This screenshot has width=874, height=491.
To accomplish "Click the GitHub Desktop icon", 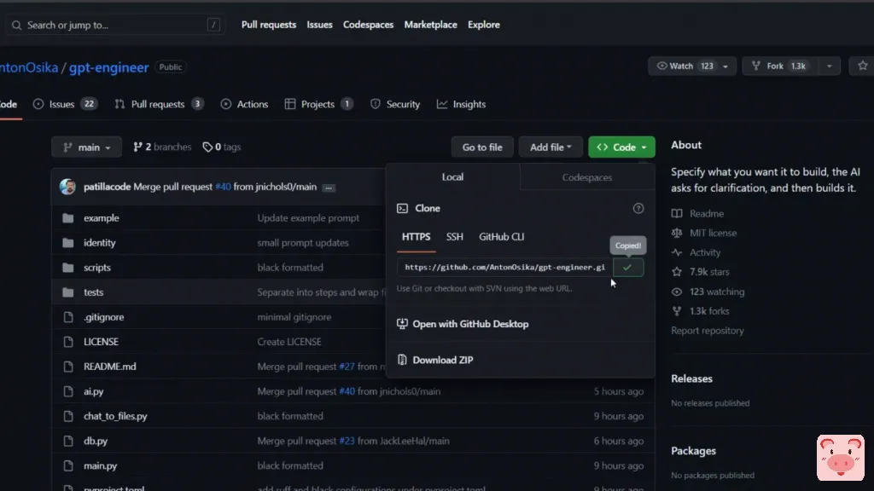I will click(402, 323).
